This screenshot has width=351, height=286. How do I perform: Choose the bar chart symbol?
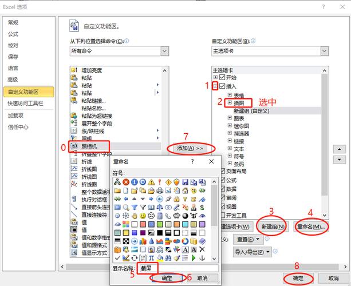point(143,241)
